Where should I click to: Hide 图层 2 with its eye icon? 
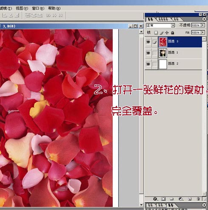[x=148, y=64]
